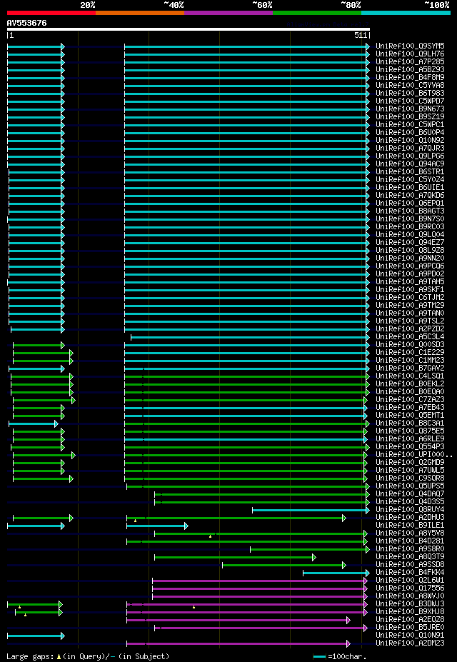This screenshot has width=457, height=662.
Task: Open the UniRef100_C5WPD7 hit label
Action: 410,101
